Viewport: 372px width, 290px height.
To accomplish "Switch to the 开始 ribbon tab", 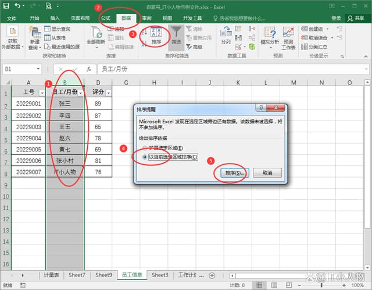I will [34, 18].
